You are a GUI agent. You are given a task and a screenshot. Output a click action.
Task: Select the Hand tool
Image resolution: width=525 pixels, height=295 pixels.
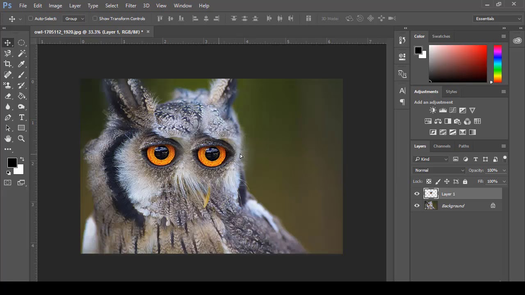coord(8,138)
